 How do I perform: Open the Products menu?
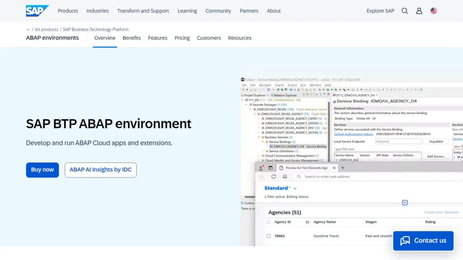tap(68, 11)
